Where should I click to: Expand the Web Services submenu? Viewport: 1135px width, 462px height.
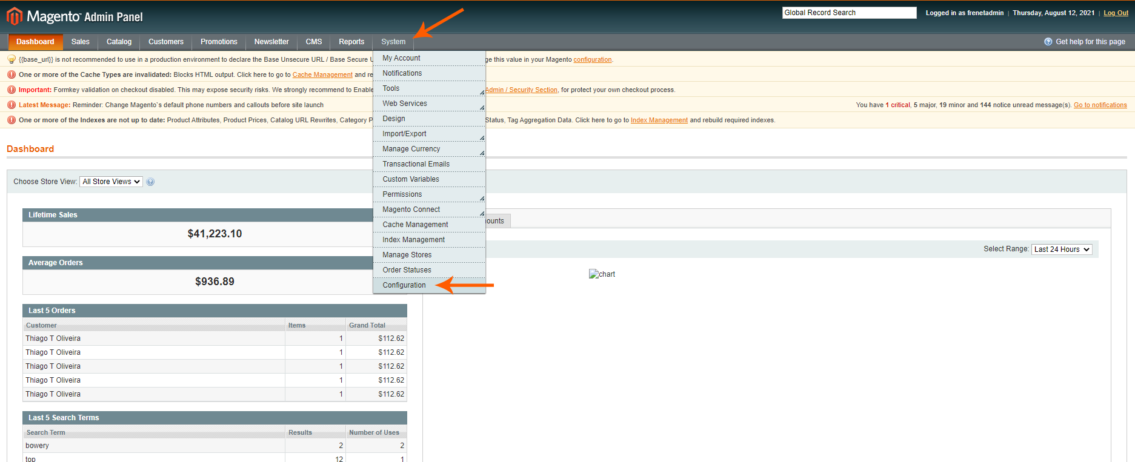429,104
